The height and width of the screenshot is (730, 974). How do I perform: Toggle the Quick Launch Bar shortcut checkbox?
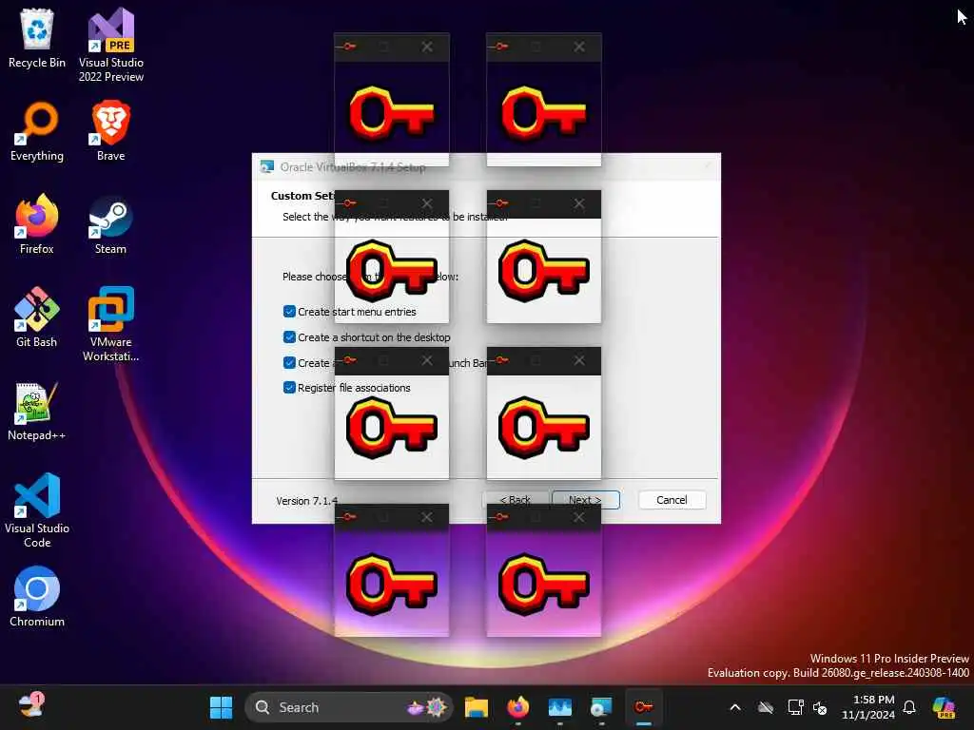[x=289, y=362]
